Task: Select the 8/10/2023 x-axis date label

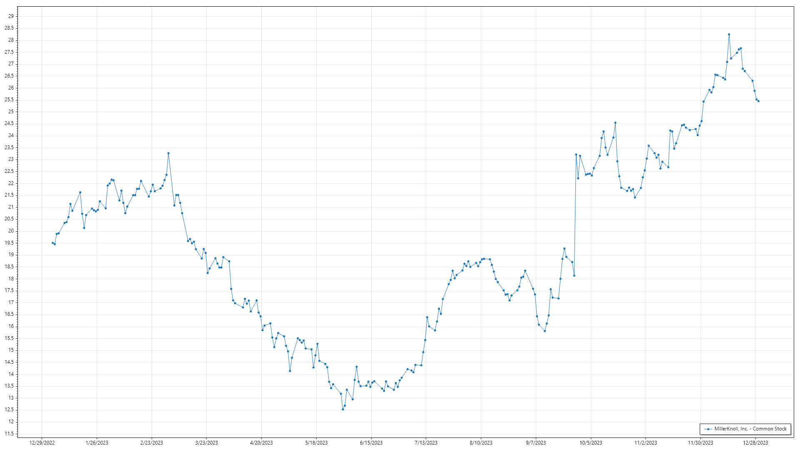Action: [x=481, y=443]
